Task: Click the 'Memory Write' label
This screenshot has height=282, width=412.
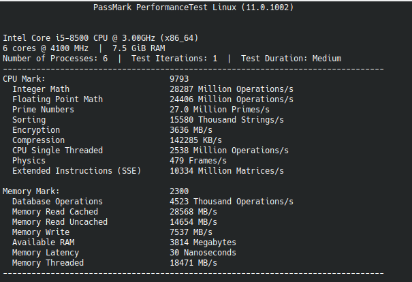Action: 41,232
